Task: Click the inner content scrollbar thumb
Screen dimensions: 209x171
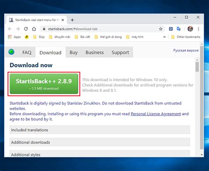Action: coord(197,67)
